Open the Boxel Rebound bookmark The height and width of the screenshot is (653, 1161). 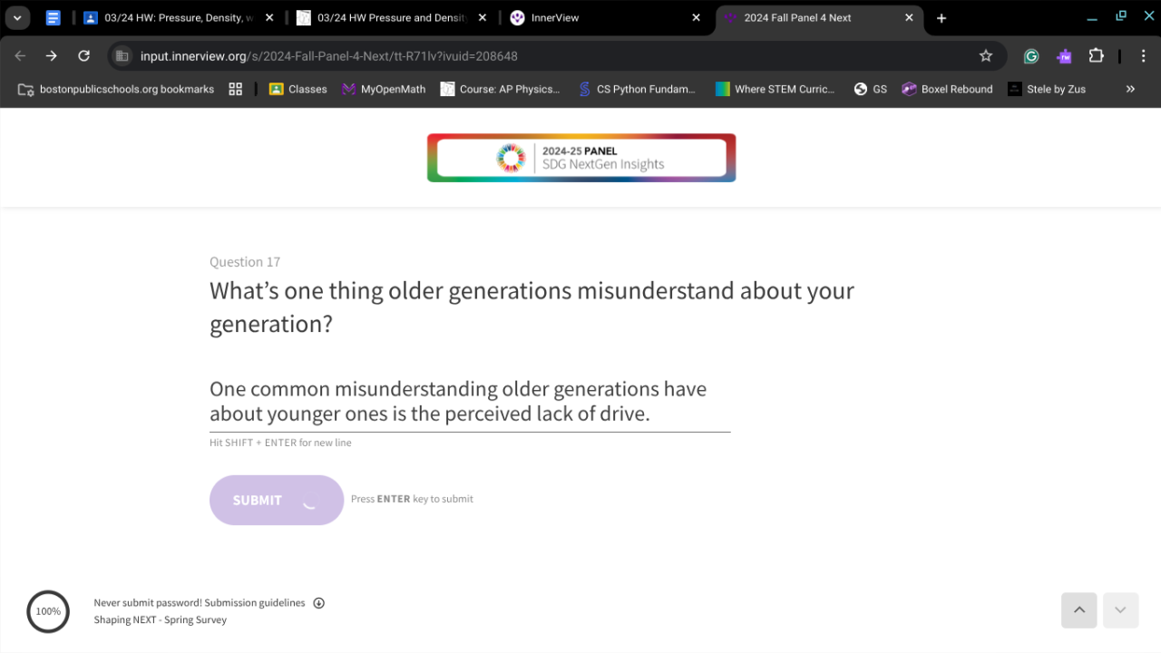947,89
